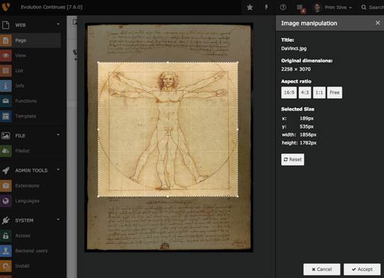Cancel the image manipulation
This screenshot has height=278, width=384.
click(322, 270)
